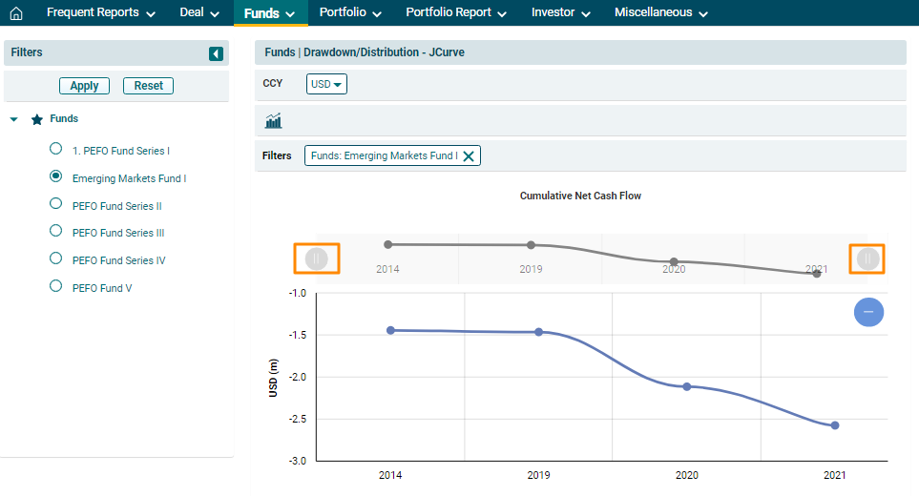
Task: Choose the PEFO Fund V radio option
Action: [x=55, y=286]
